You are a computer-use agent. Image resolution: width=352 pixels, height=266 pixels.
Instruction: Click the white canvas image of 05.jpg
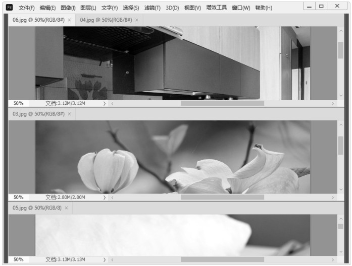173,235
